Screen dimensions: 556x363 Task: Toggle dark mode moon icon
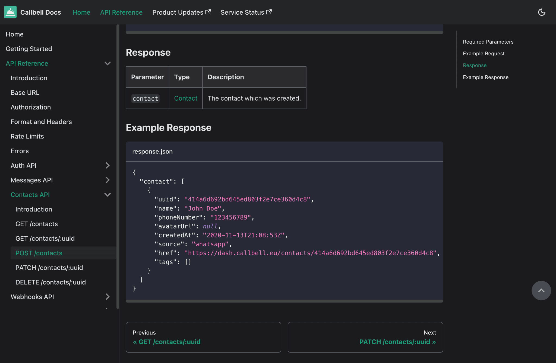(x=542, y=12)
